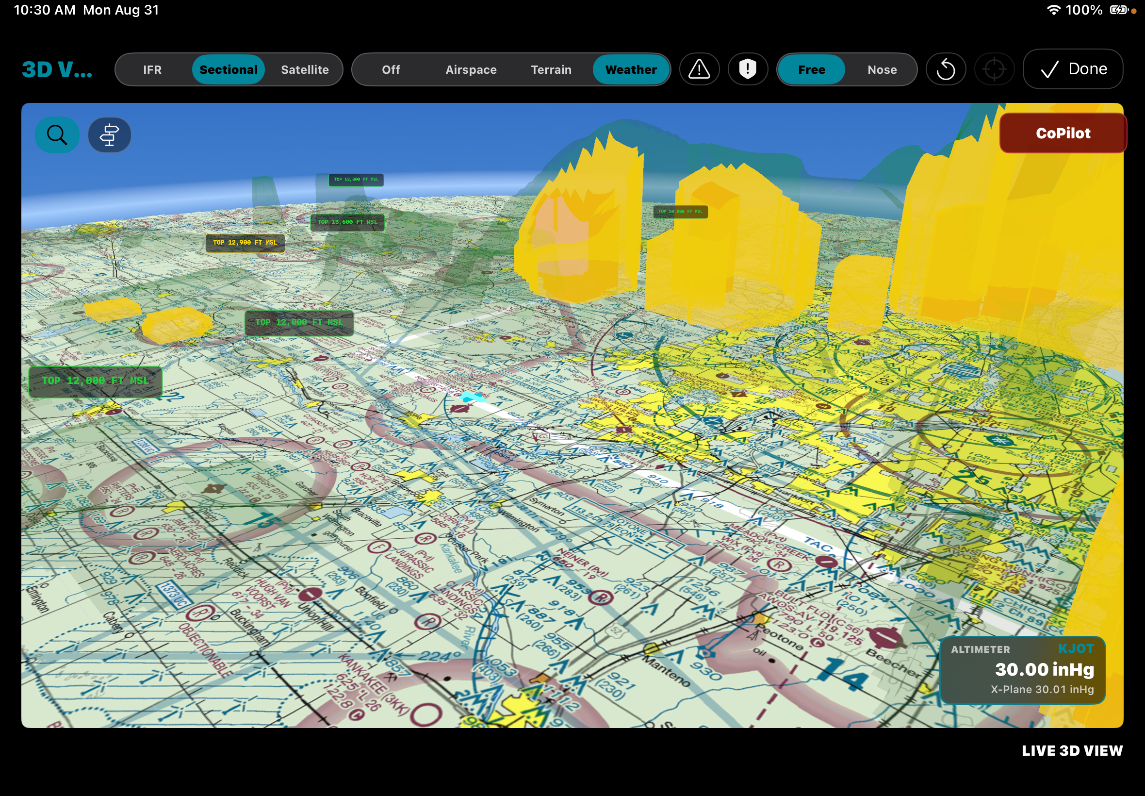Tap the 10:30 AM clock
This screenshot has height=796, width=1145.
coord(44,10)
